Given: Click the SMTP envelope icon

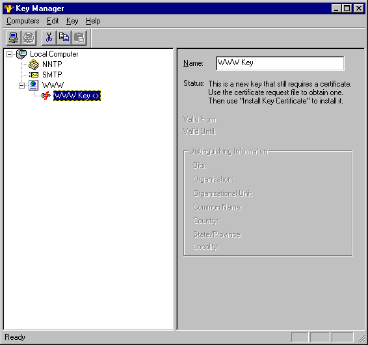Looking at the screenshot, I should (x=34, y=75).
